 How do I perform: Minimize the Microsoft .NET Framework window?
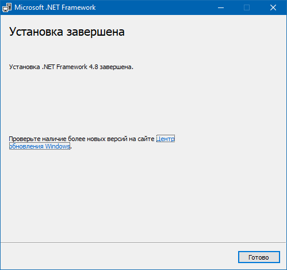(221, 7)
